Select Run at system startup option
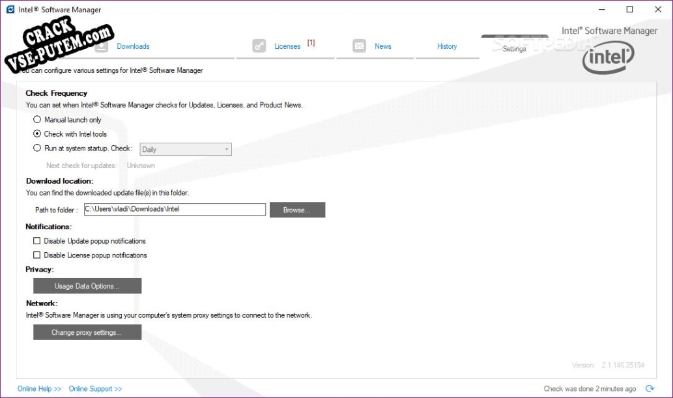This screenshot has width=673, height=398. click(x=37, y=148)
